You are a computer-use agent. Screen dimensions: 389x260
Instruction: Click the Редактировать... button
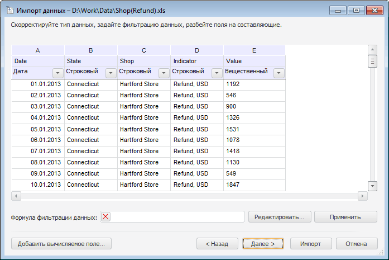[279, 217]
